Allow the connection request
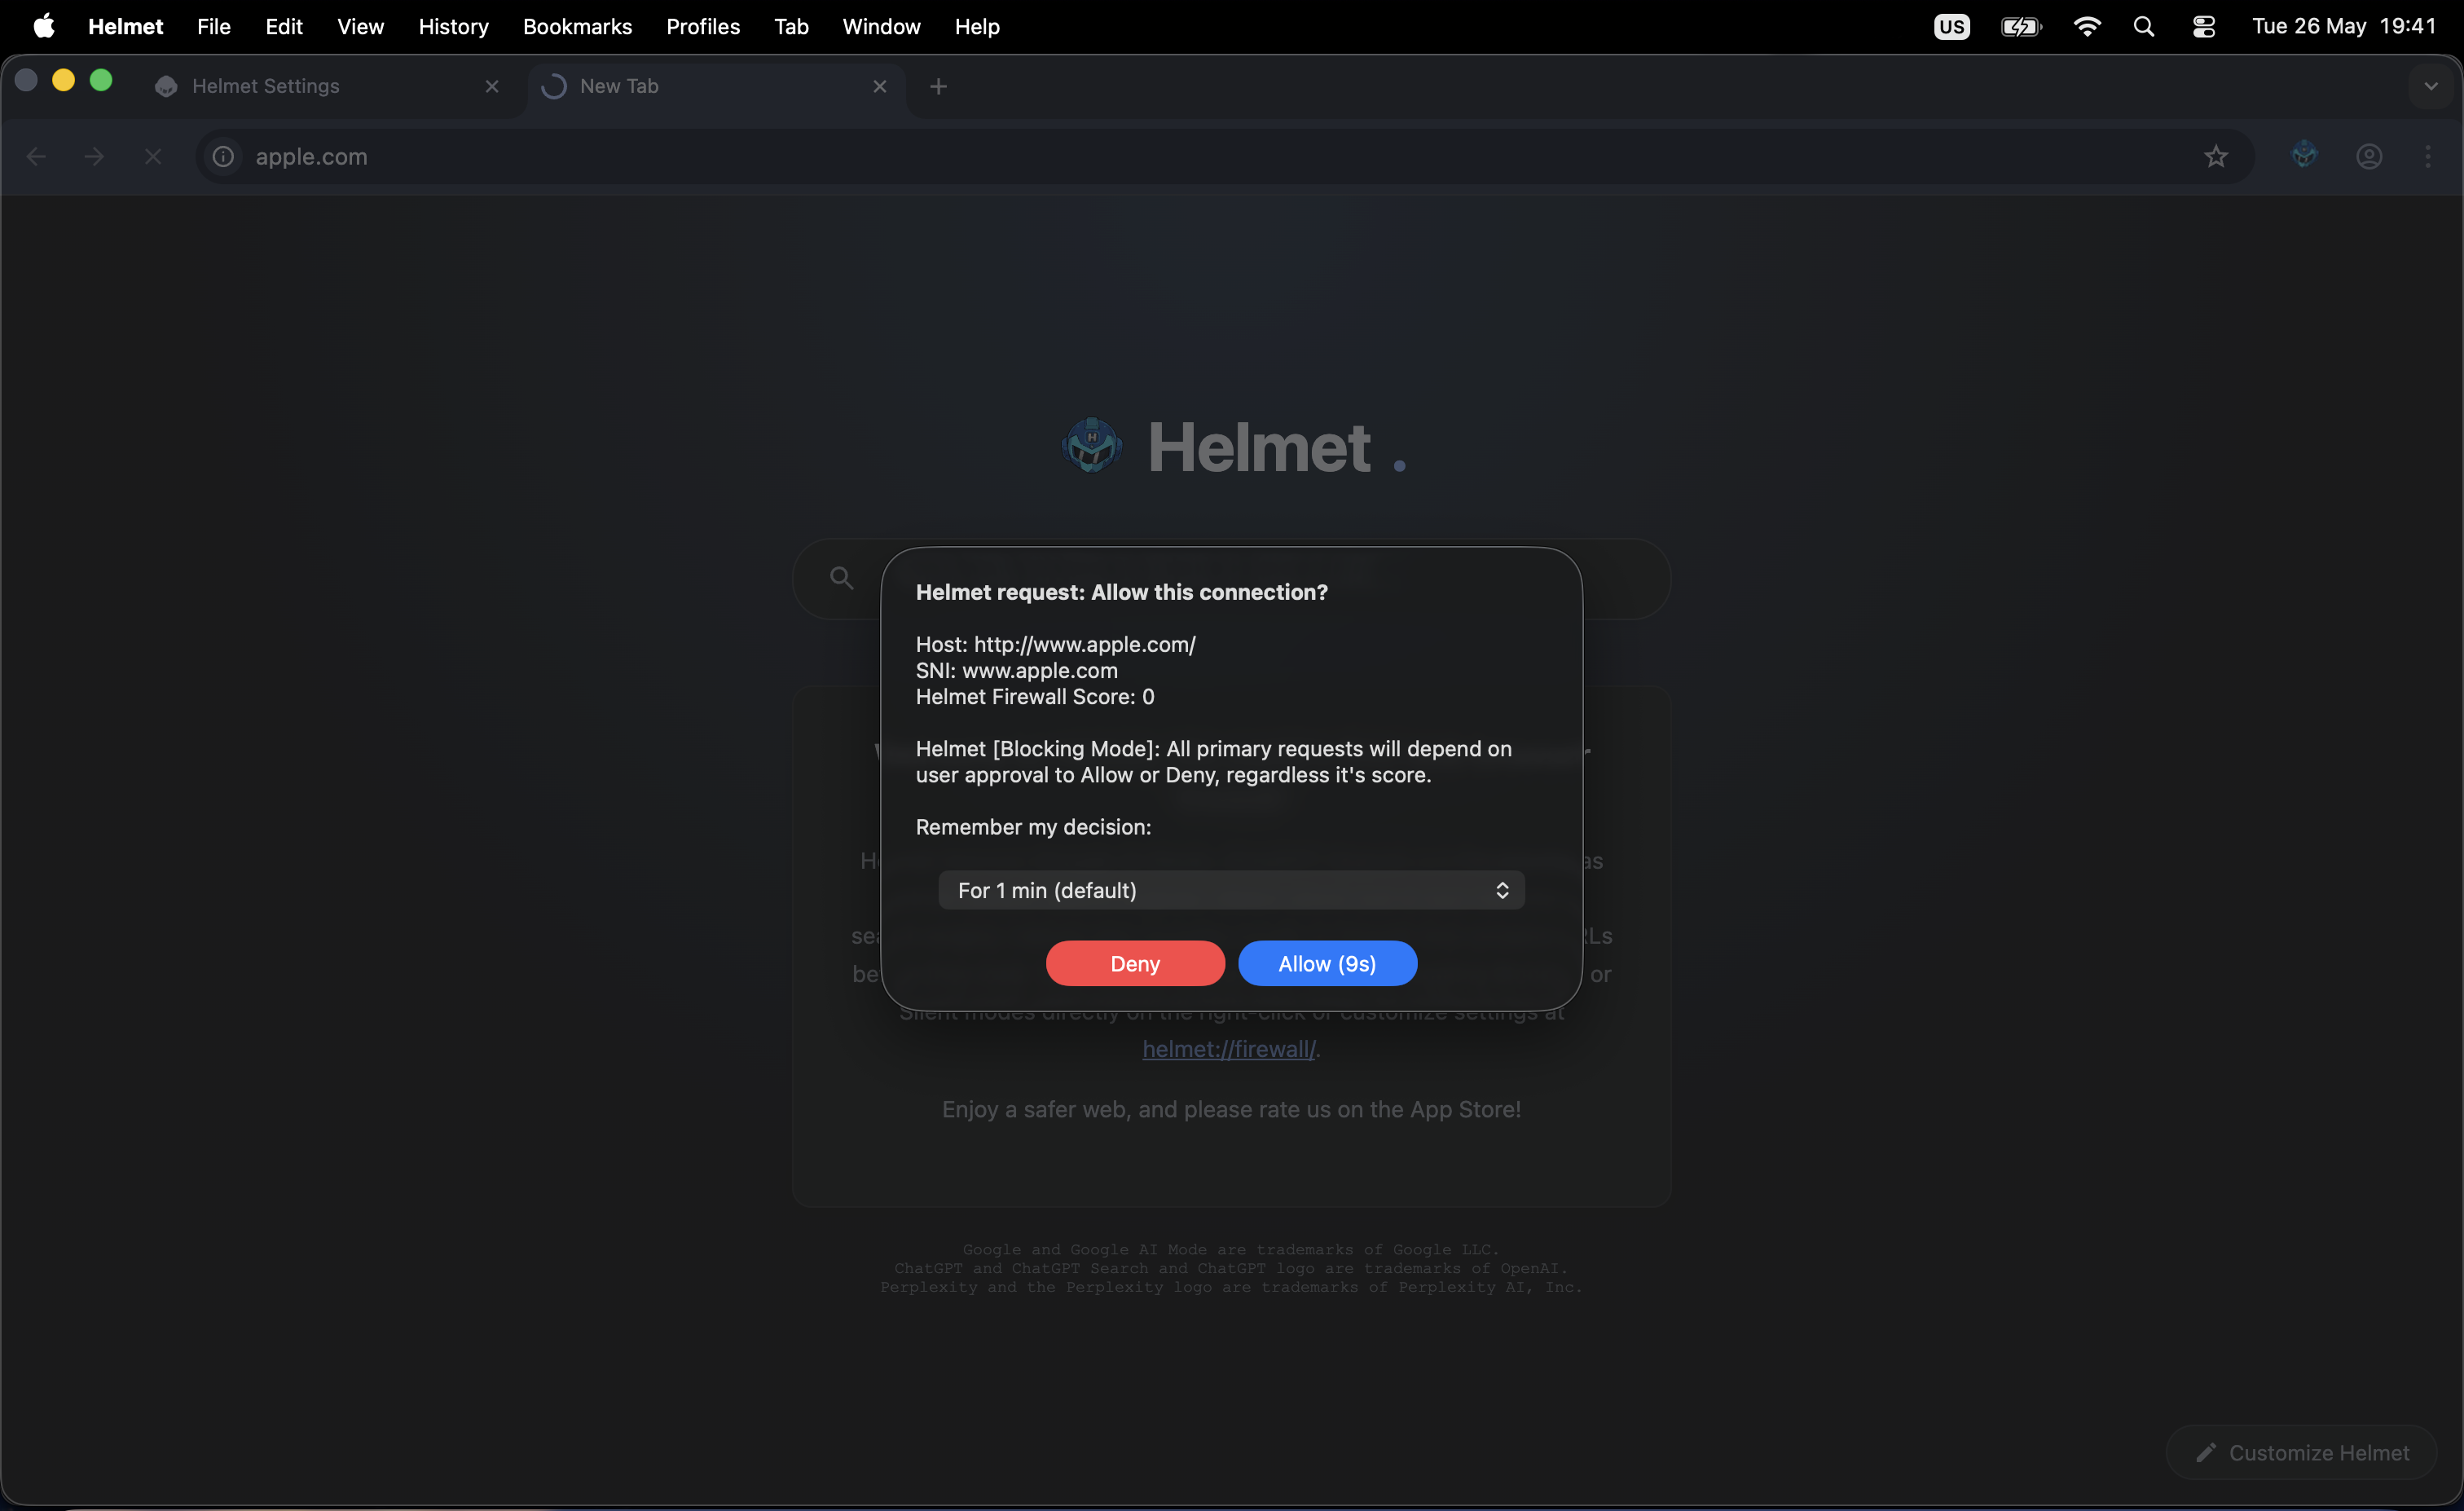This screenshot has height=1511, width=2464. [x=1327, y=963]
